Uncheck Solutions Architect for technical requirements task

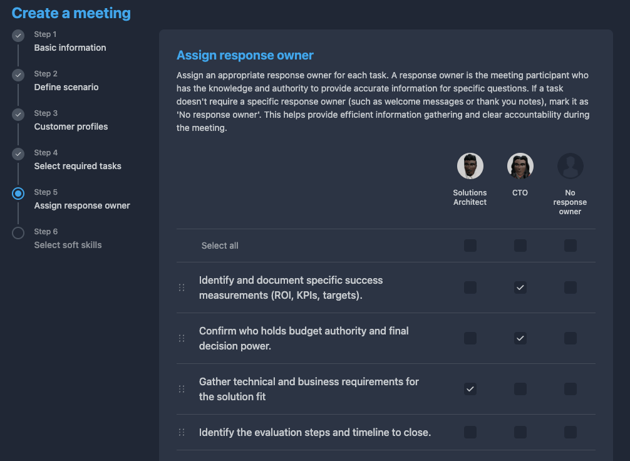(470, 389)
